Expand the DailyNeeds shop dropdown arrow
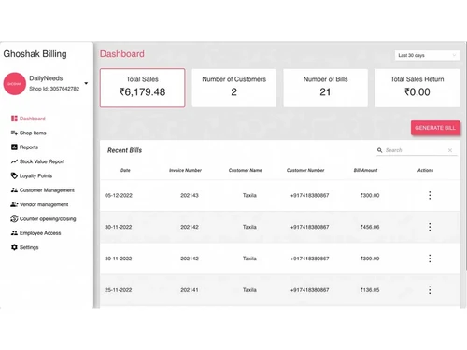This screenshot has width=467, height=350. pos(86,83)
